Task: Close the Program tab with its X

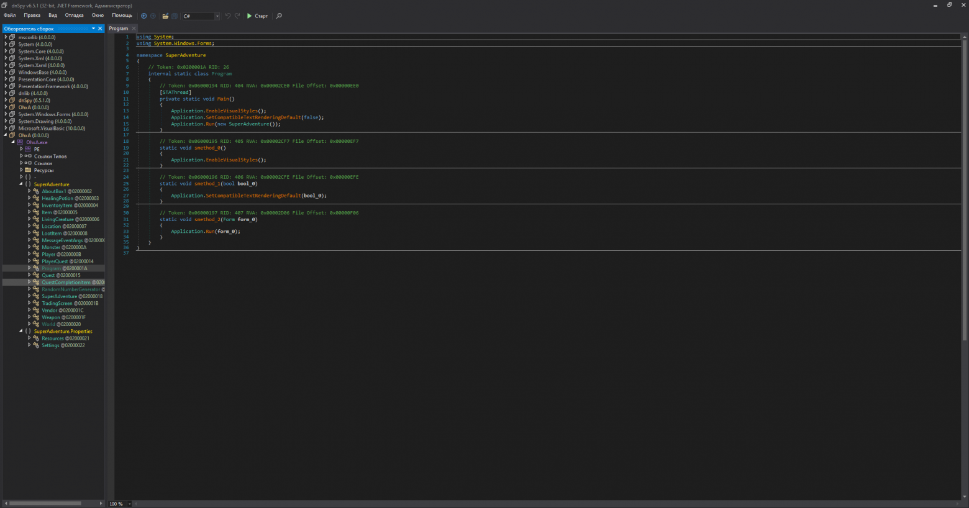Action: [x=134, y=29]
